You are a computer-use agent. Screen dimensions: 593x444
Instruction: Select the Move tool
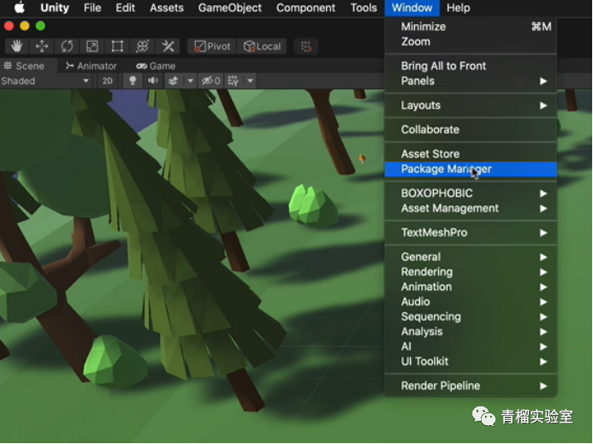(x=42, y=46)
